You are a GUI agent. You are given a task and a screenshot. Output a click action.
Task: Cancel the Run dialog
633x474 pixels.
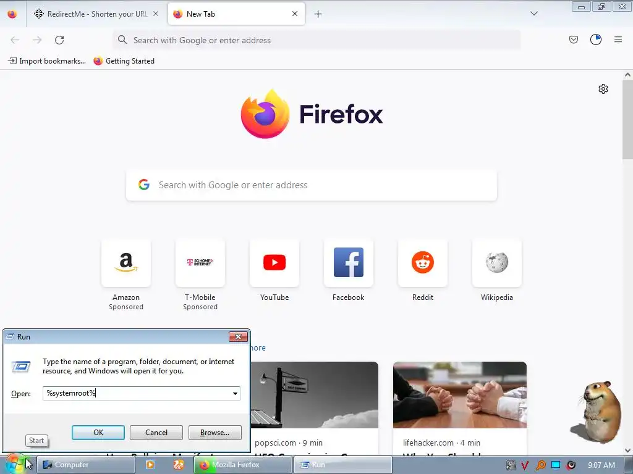156,433
